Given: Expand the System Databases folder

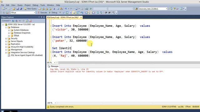Looking at the screenshot, I should click(x=9, y=30).
